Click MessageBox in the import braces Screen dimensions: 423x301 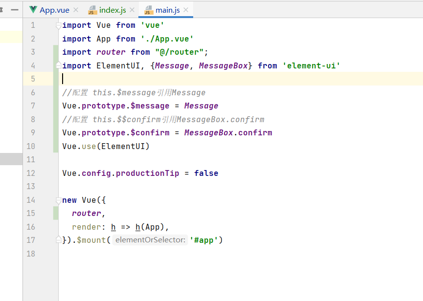[223, 65]
